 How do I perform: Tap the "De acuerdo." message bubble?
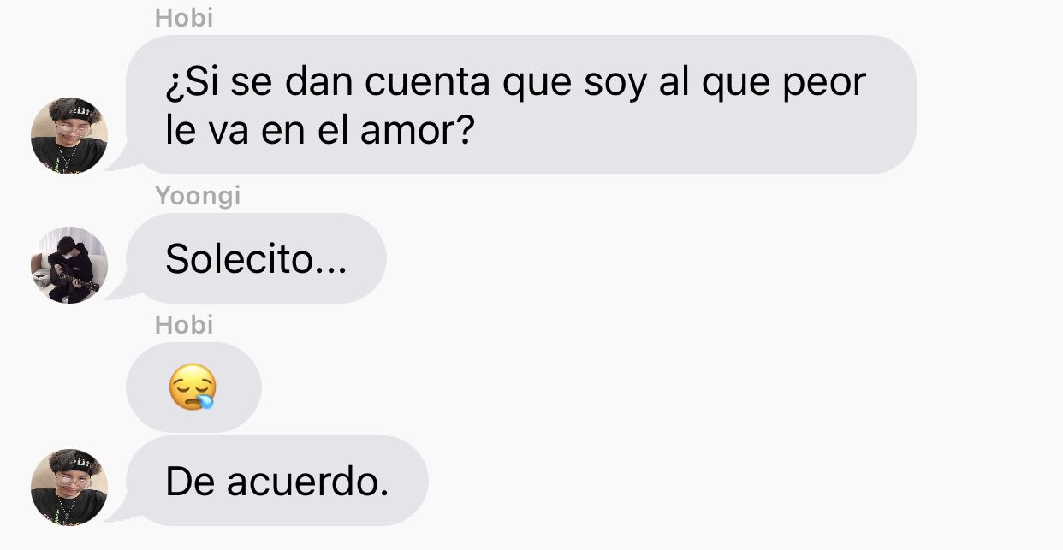coord(276,481)
